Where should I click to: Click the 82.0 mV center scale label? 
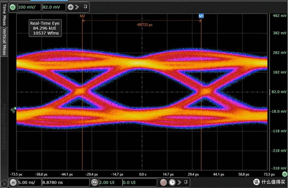click(x=279, y=92)
